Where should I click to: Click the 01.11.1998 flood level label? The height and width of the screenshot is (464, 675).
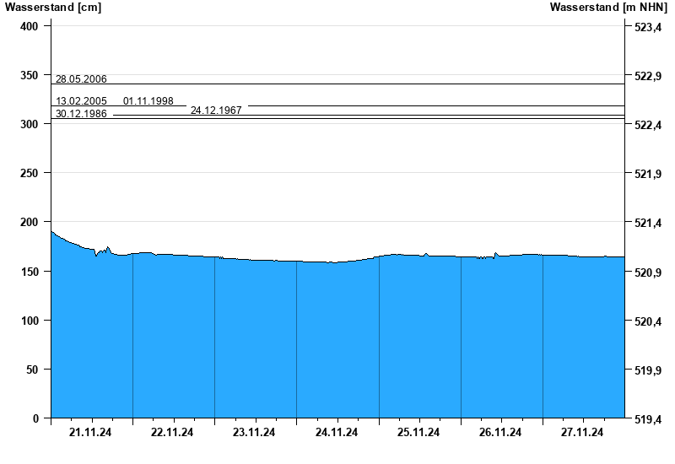tap(148, 101)
